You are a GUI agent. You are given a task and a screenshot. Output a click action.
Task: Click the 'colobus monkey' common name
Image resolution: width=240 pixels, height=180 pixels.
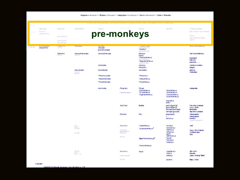coord(196,65)
